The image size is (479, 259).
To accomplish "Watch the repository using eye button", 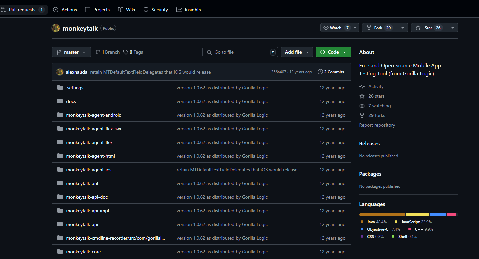I will [336, 28].
